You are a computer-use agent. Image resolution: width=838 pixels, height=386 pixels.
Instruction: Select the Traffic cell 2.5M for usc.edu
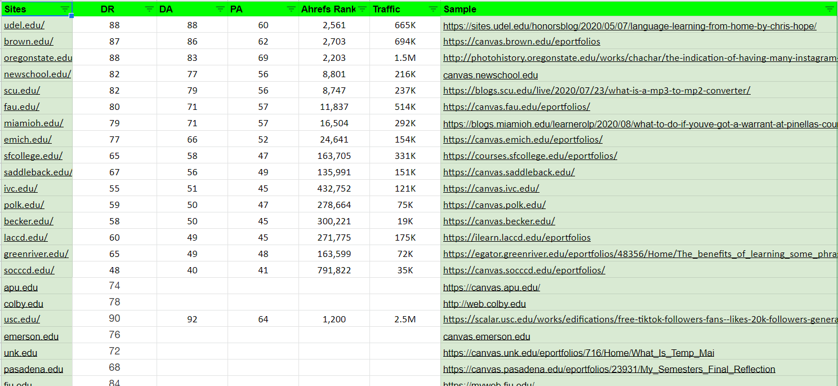tap(405, 320)
